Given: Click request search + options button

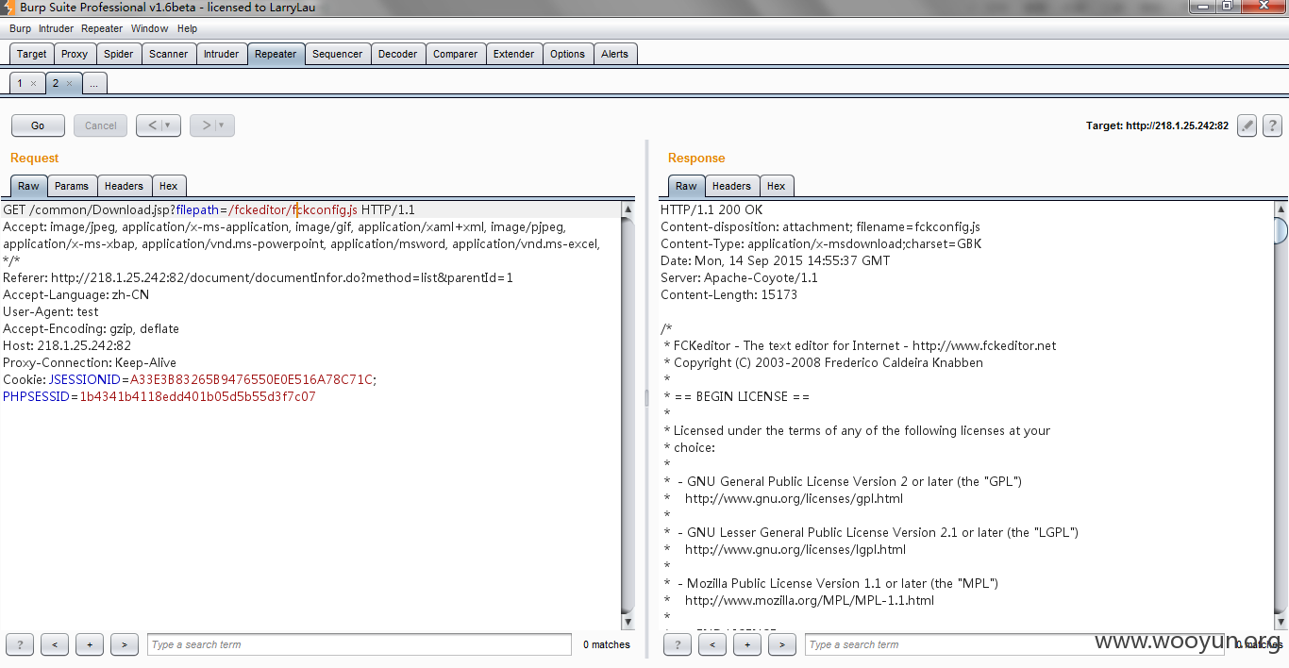Looking at the screenshot, I should pos(89,644).
